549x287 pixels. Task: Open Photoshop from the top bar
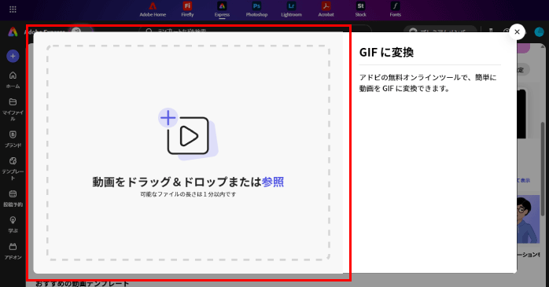(256, 9)
